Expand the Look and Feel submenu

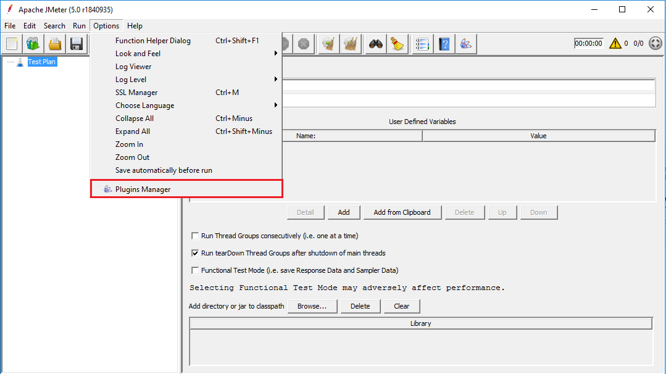click(186, 54)
